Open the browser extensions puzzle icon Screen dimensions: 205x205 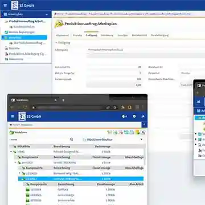(123, 108)
